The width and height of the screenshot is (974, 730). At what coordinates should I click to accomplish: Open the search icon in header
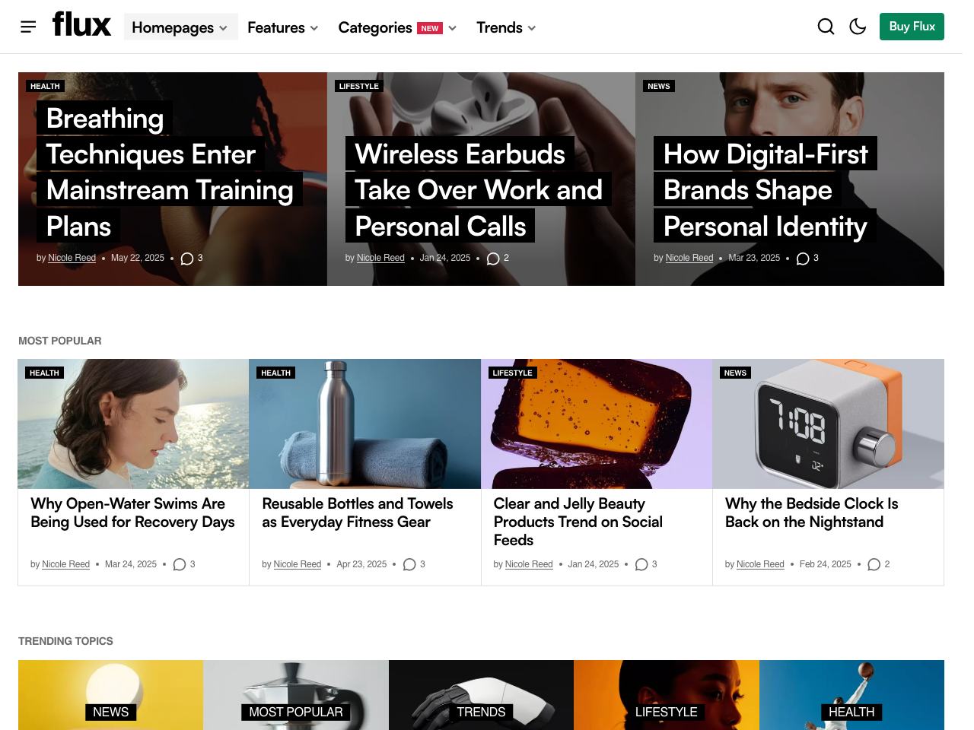[826, 27]
